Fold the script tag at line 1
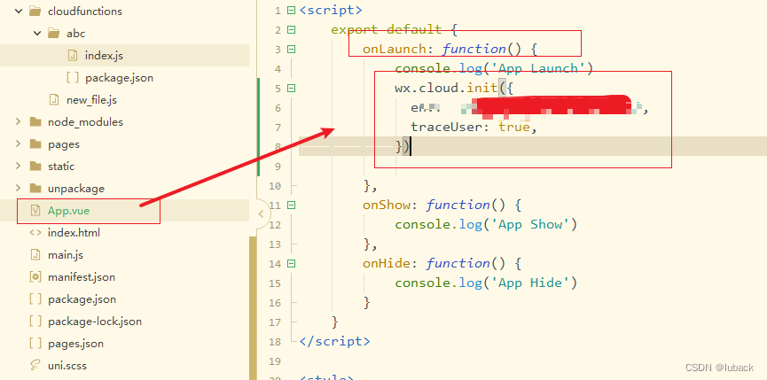Viewport: 767px width, 380px height. tap(292, 11)
